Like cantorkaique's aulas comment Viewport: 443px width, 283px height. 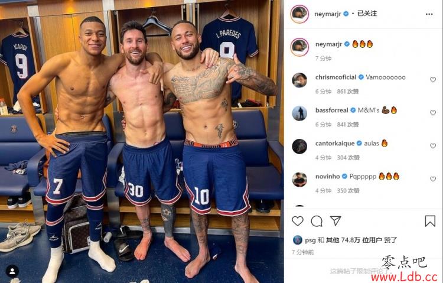[x=433, y=146]
